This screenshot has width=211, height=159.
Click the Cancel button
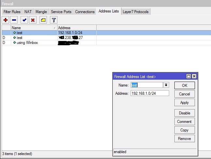click(x=185, y=94)
